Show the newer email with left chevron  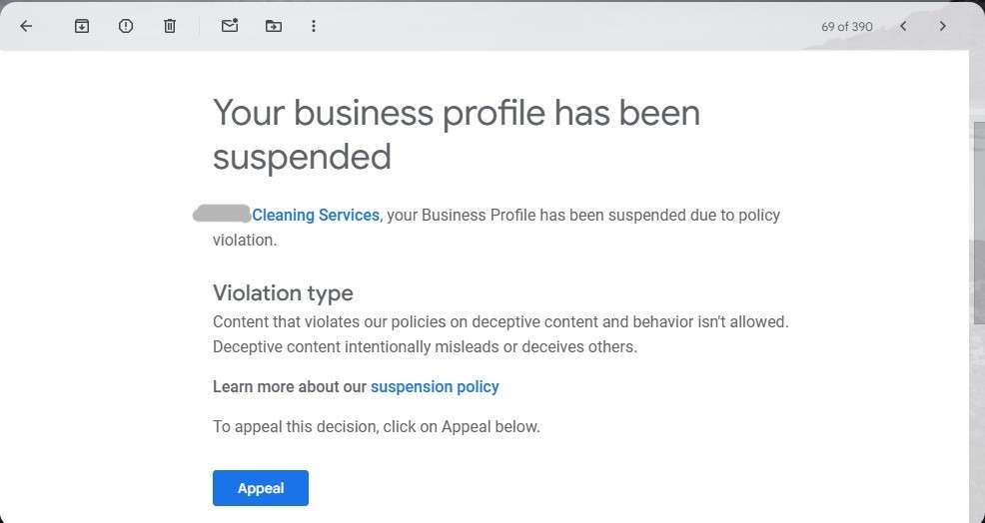click(903, 26)
